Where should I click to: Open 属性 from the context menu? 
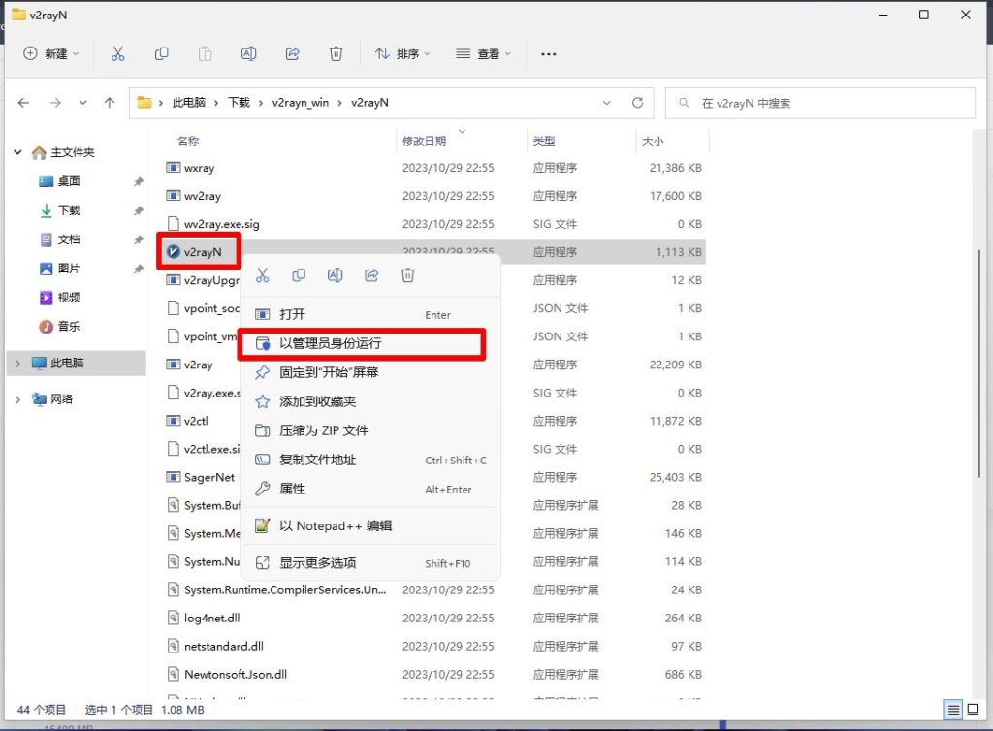click(371, 490)
